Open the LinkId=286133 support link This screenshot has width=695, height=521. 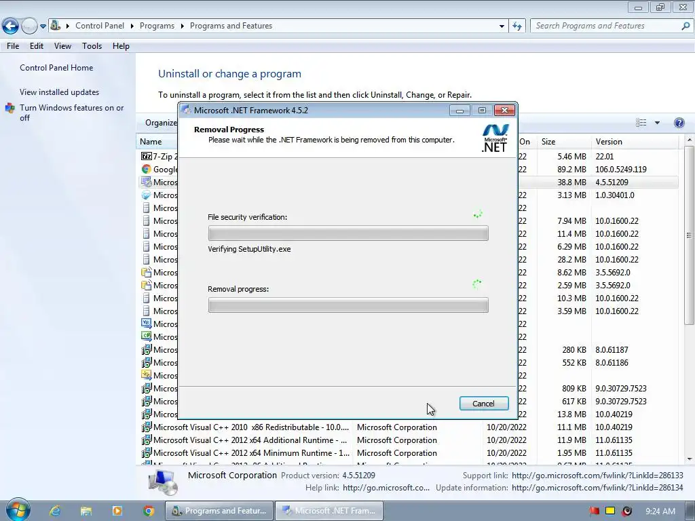(x=597, y=476)
